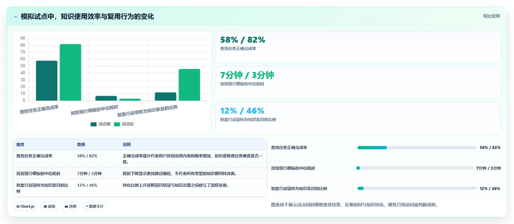Click the 12% / 46% metric card
Viewport: 514px width, 224px height.
tap(358, 118)
